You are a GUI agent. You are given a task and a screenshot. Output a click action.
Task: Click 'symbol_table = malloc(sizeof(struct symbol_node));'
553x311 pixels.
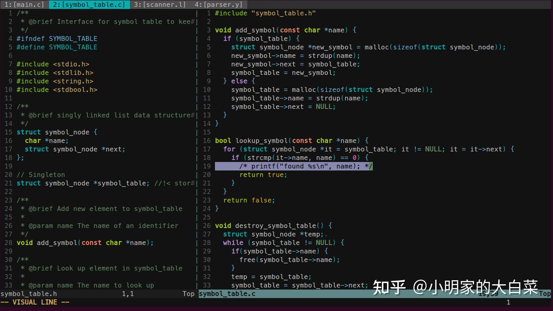tap(332, 89)
